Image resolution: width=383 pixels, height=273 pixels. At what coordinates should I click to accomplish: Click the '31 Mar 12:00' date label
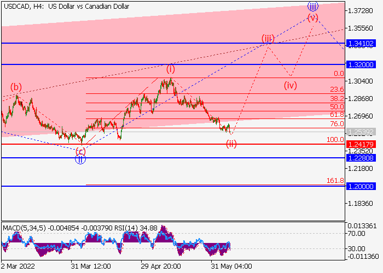coord(91,266)
